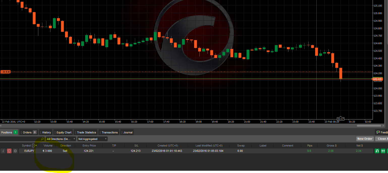Sort by Created (UTC+0) column header
Screen dimensions: 388x173
tap(168, 146)
